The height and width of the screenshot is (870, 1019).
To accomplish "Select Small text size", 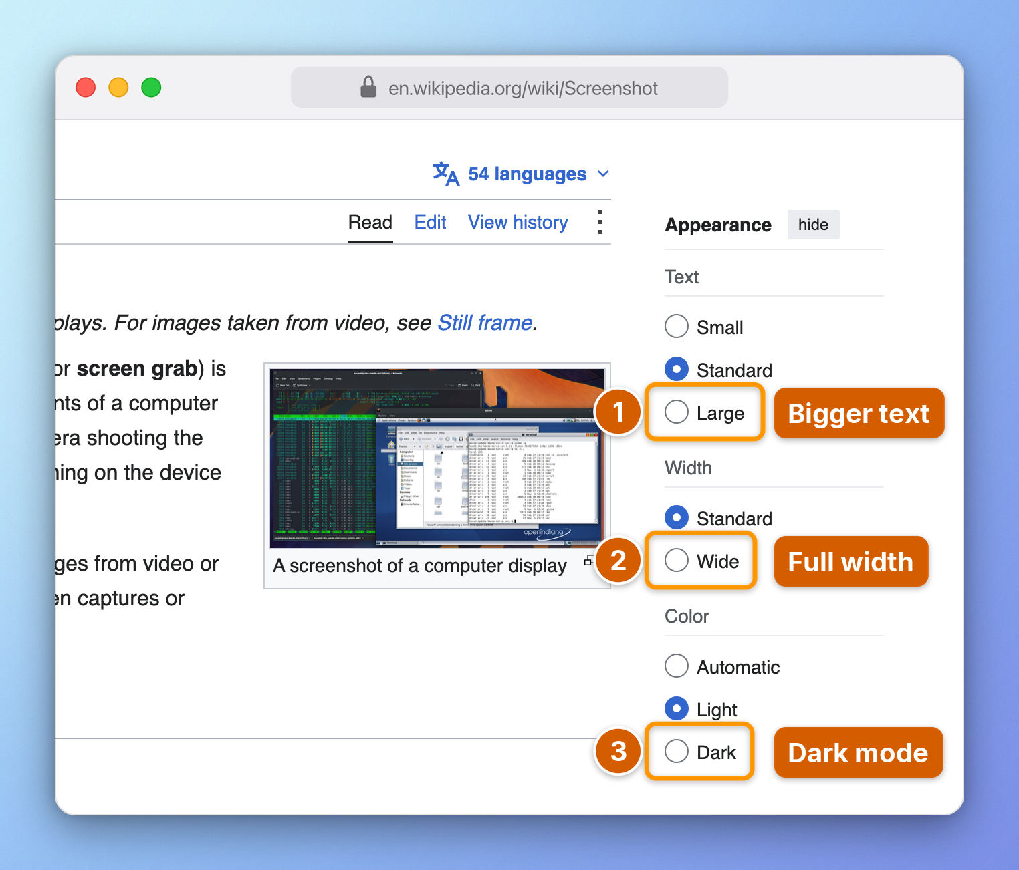I will (677, 327).
